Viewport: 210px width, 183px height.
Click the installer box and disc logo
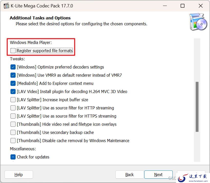pos(198,22)
